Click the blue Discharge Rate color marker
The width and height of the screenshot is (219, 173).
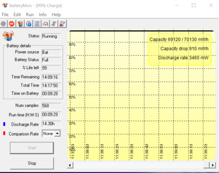point(4,124)
